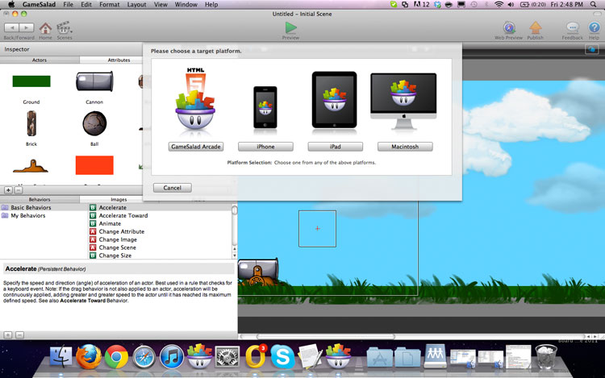
Task: Switch to the Attributes tab
Action: tap(119, 60)
